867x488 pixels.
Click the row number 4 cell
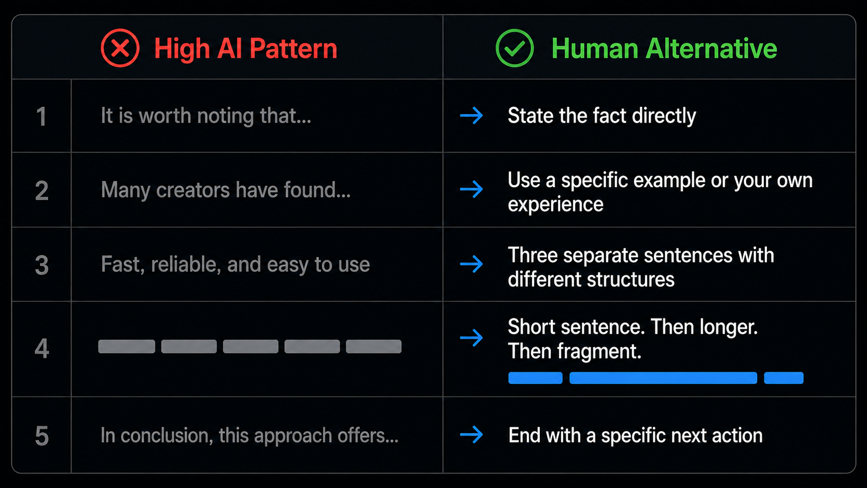coord(41,349)
